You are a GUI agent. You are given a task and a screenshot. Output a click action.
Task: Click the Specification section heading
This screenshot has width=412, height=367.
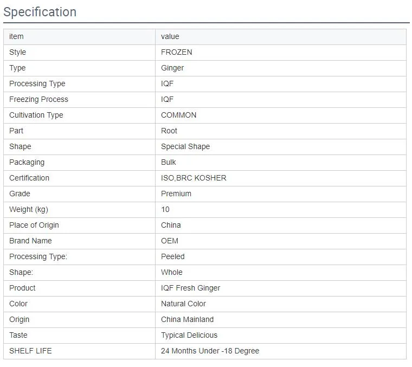(x=40, y=12)
